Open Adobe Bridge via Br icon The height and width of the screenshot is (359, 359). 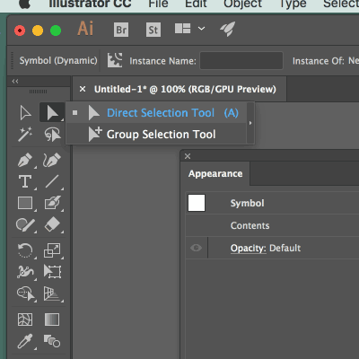(121, 30)
